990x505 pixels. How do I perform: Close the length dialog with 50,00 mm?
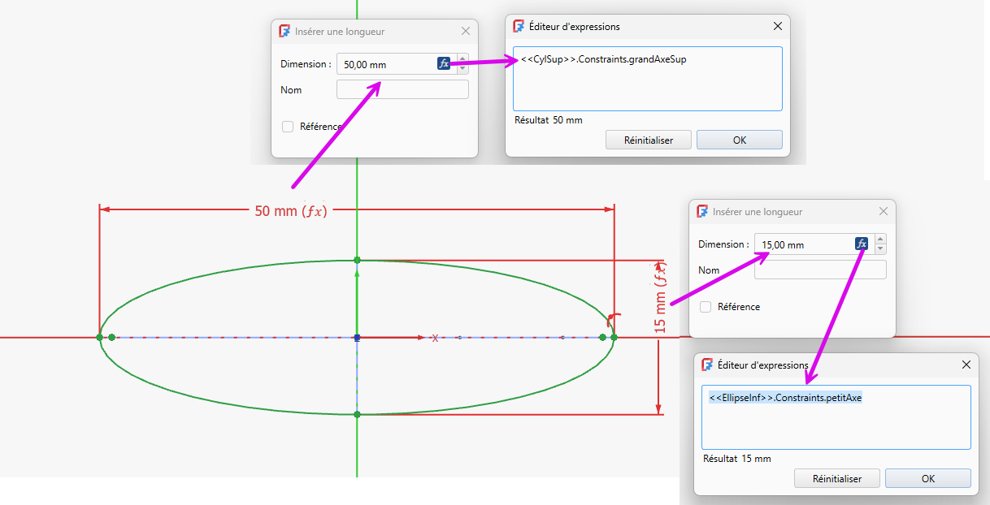[466, 32]
